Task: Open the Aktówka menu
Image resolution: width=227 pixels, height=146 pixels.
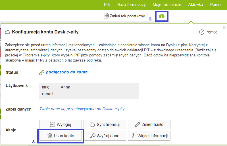Action: [195, 5]
